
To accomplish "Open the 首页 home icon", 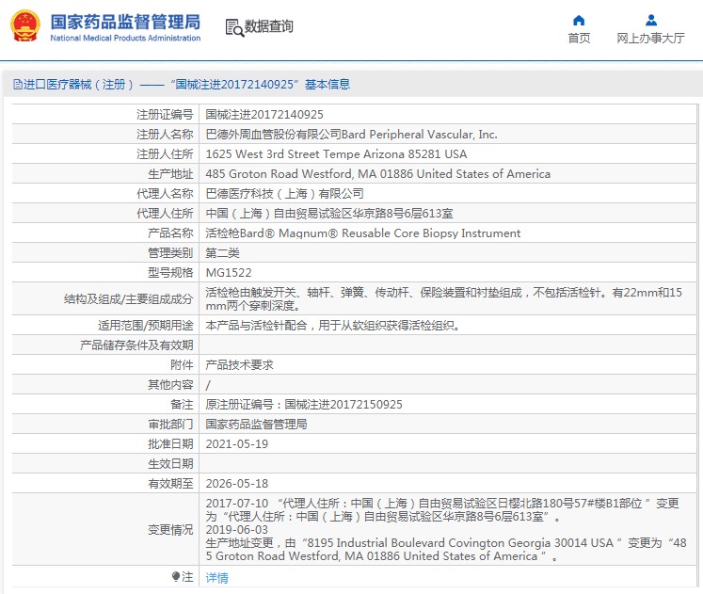I will coord(579,20).
